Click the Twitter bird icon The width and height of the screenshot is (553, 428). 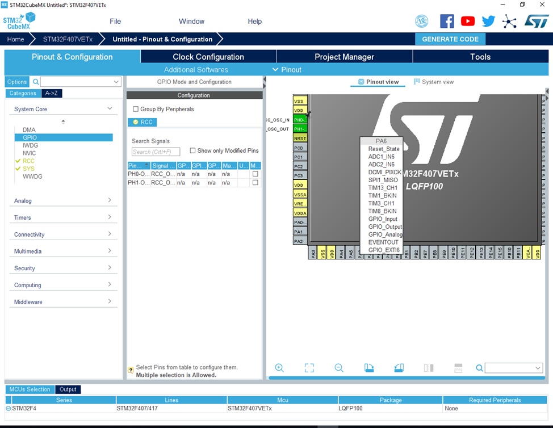(488, 22)
